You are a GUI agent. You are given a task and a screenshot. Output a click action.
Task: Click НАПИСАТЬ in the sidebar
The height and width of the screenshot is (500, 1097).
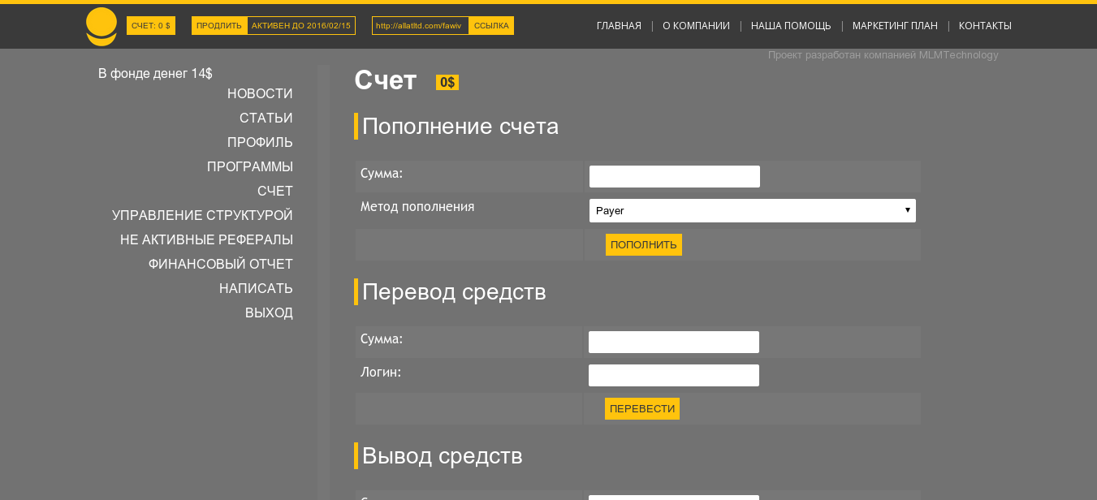click(x=256, y=289)
